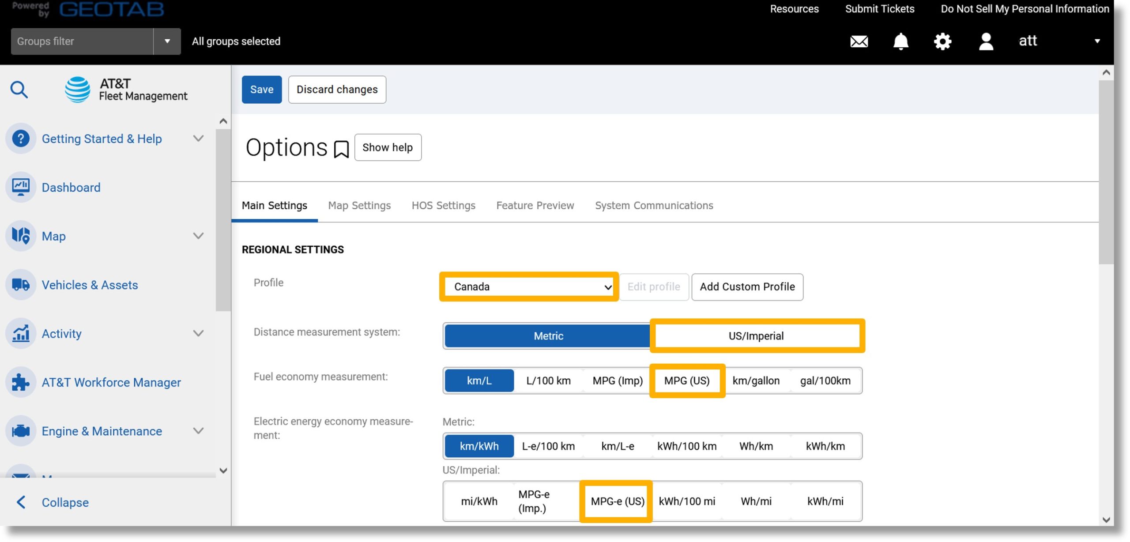Image resolution: width=1130 pixels, height=542 pixels.
Task: Click the AT&T Workforce Manager puzzle icon
Action: pyautogui.click(x=21, y=382)
